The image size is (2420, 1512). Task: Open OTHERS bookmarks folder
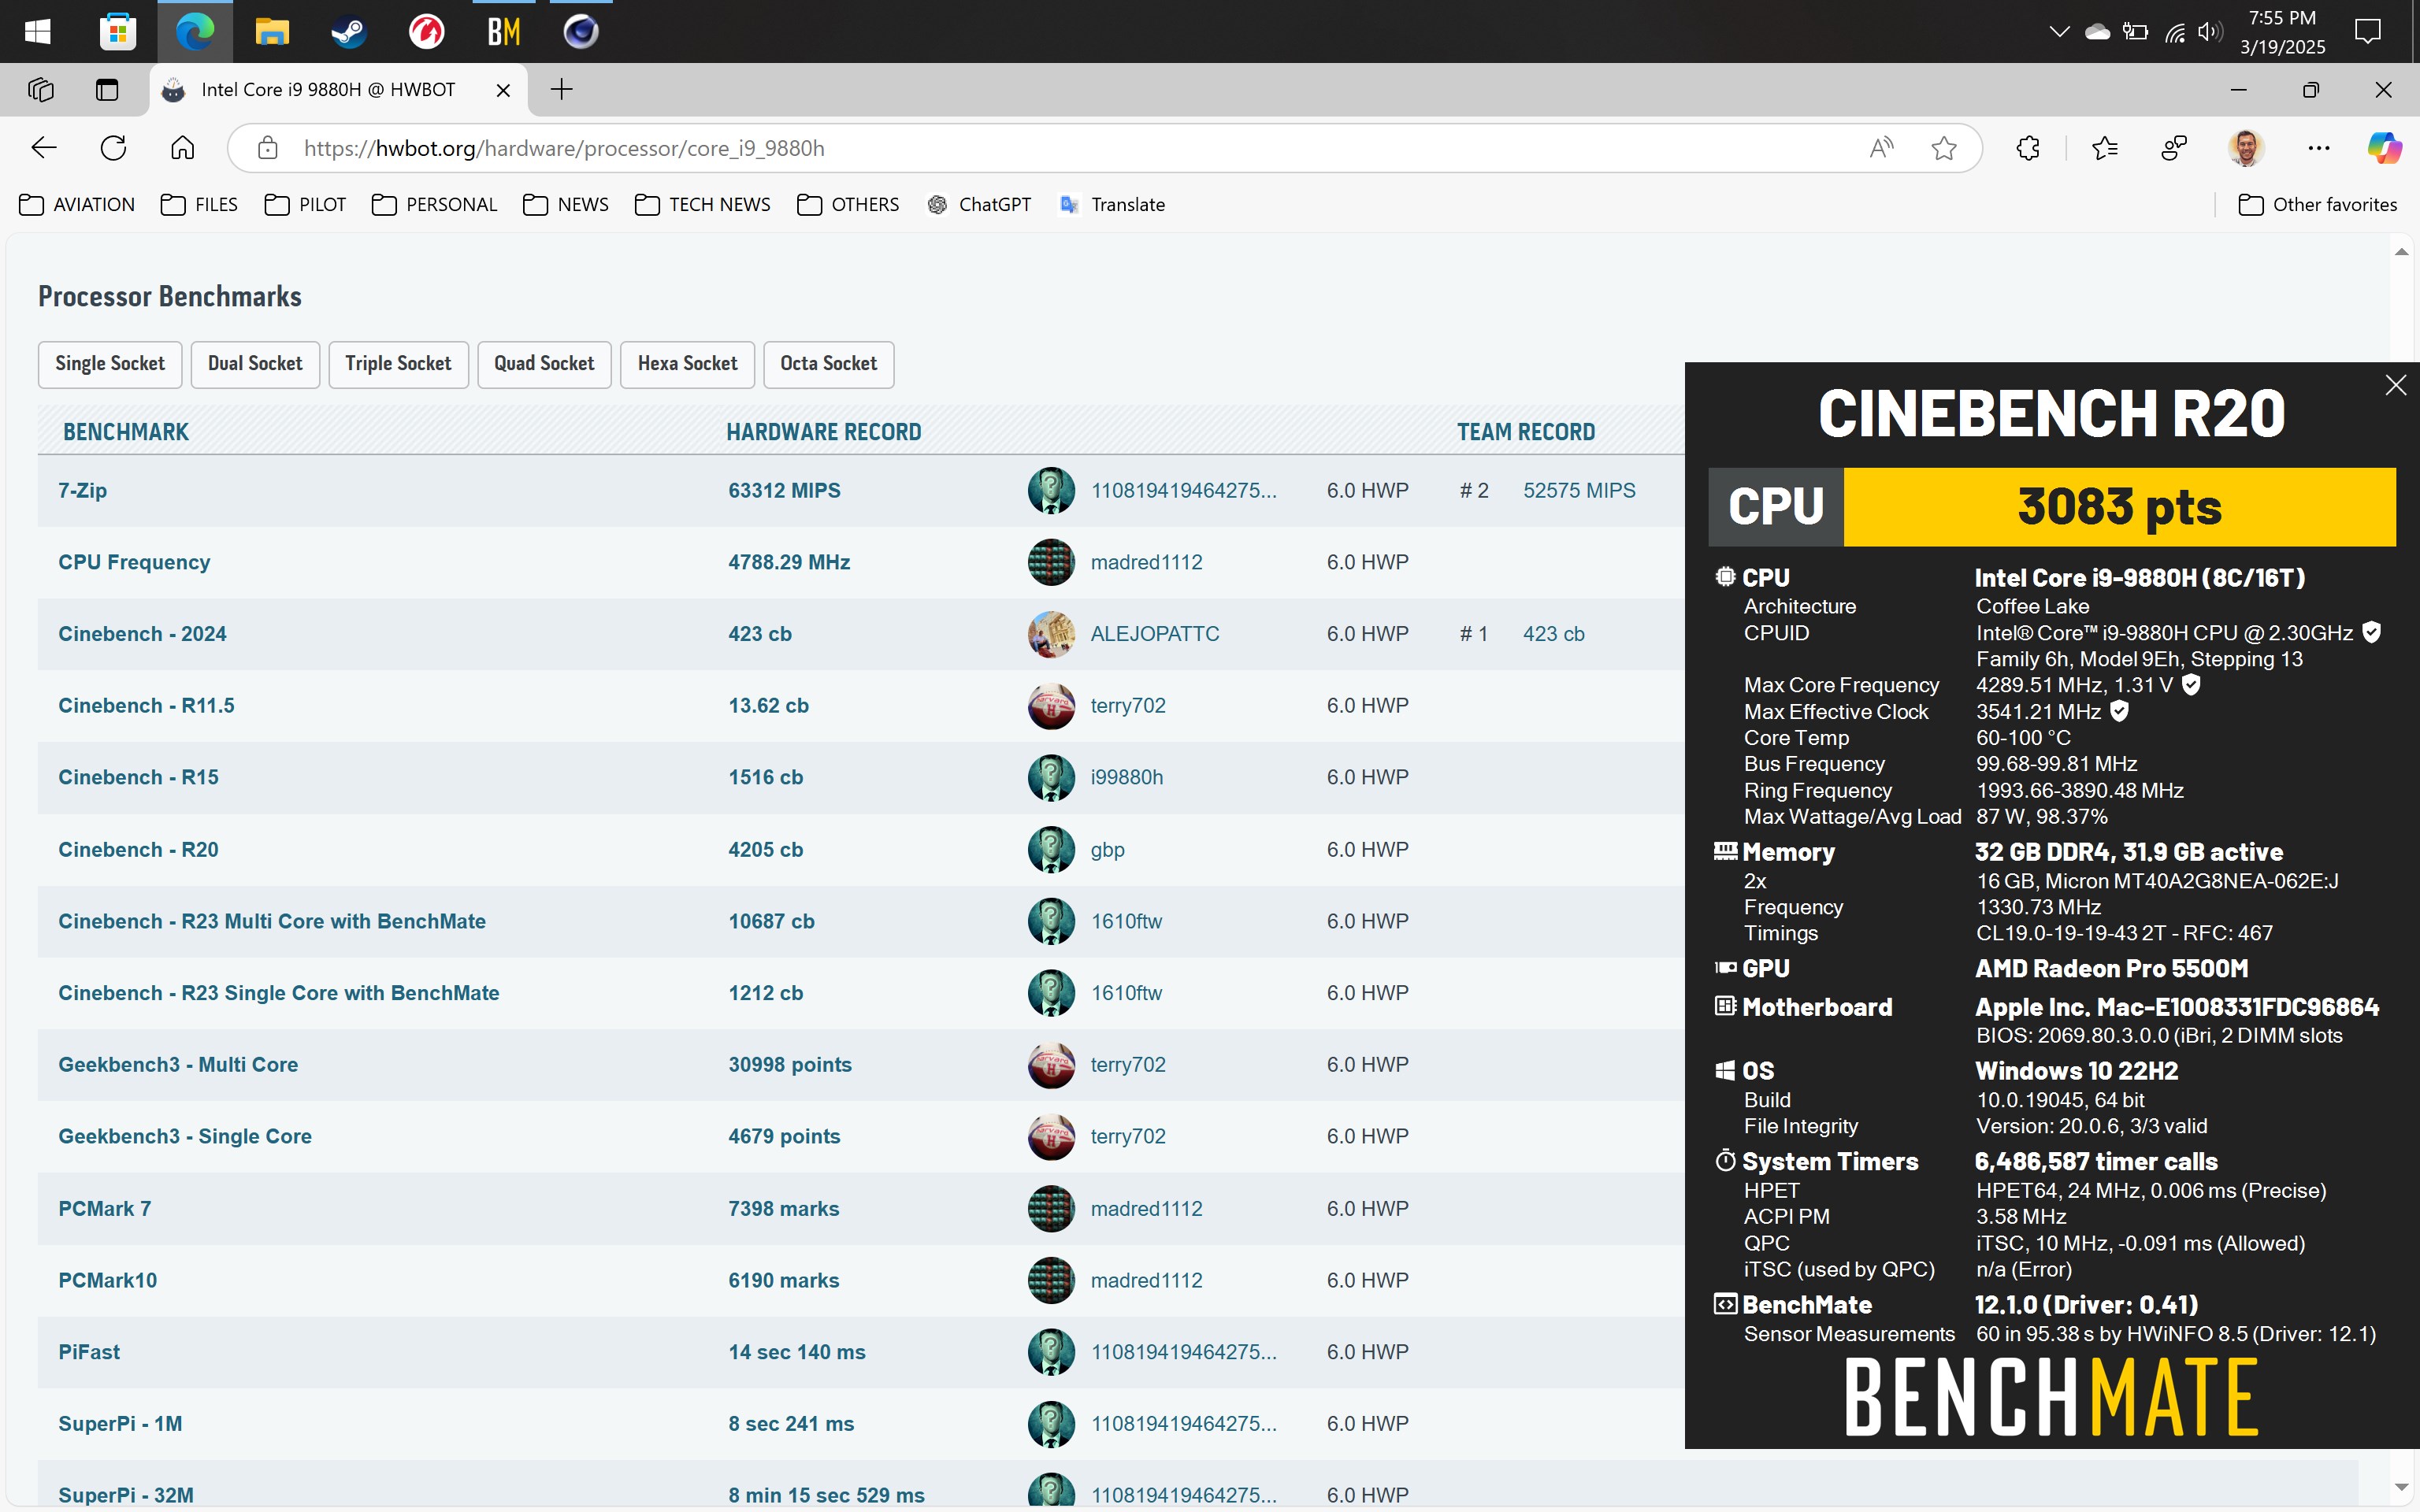coord(848,205)
